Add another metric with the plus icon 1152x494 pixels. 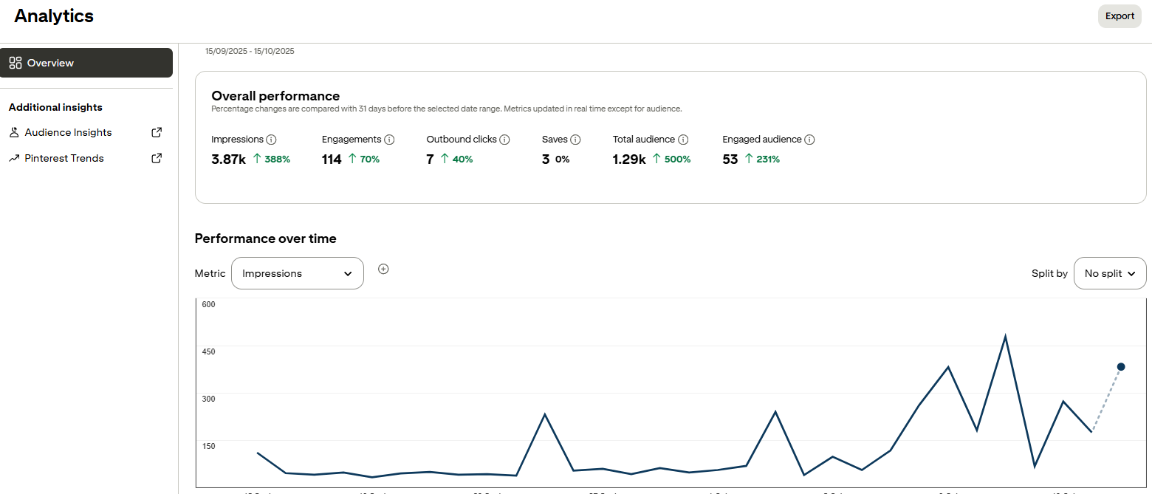click(383, 270)
